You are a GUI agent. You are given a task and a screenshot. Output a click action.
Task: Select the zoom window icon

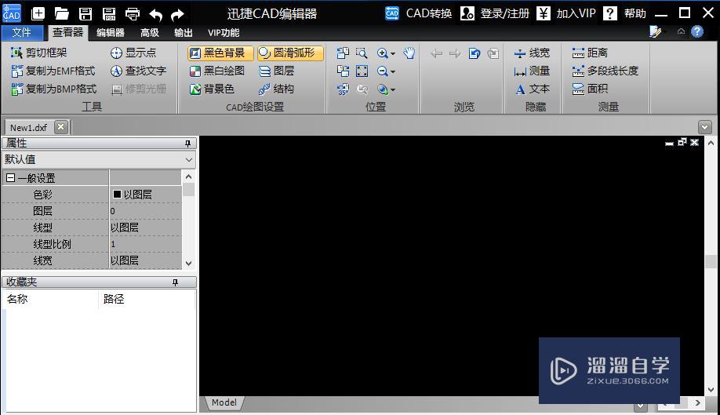click(x=362, y=53)
